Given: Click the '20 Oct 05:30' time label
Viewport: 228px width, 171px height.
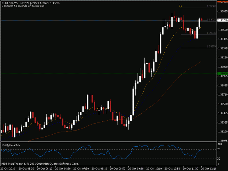Looking at the screenshot, I should [x=27, y=168].
